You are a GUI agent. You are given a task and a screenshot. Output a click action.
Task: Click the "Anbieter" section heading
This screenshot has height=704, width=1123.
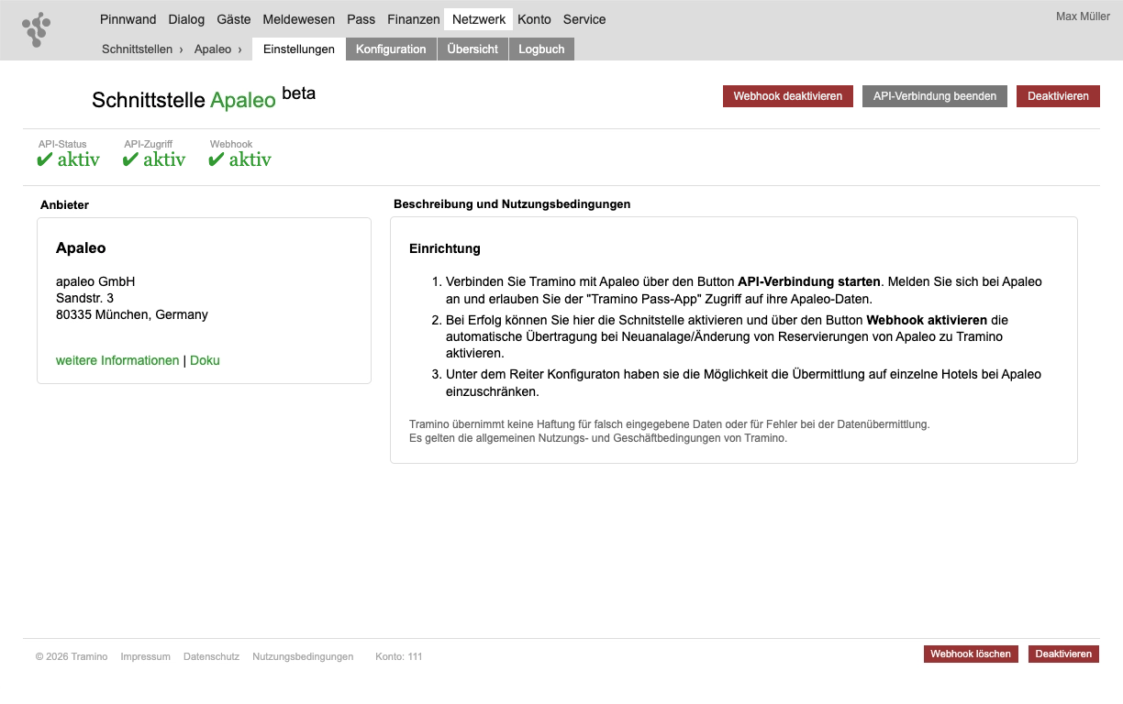pos(64,205)
